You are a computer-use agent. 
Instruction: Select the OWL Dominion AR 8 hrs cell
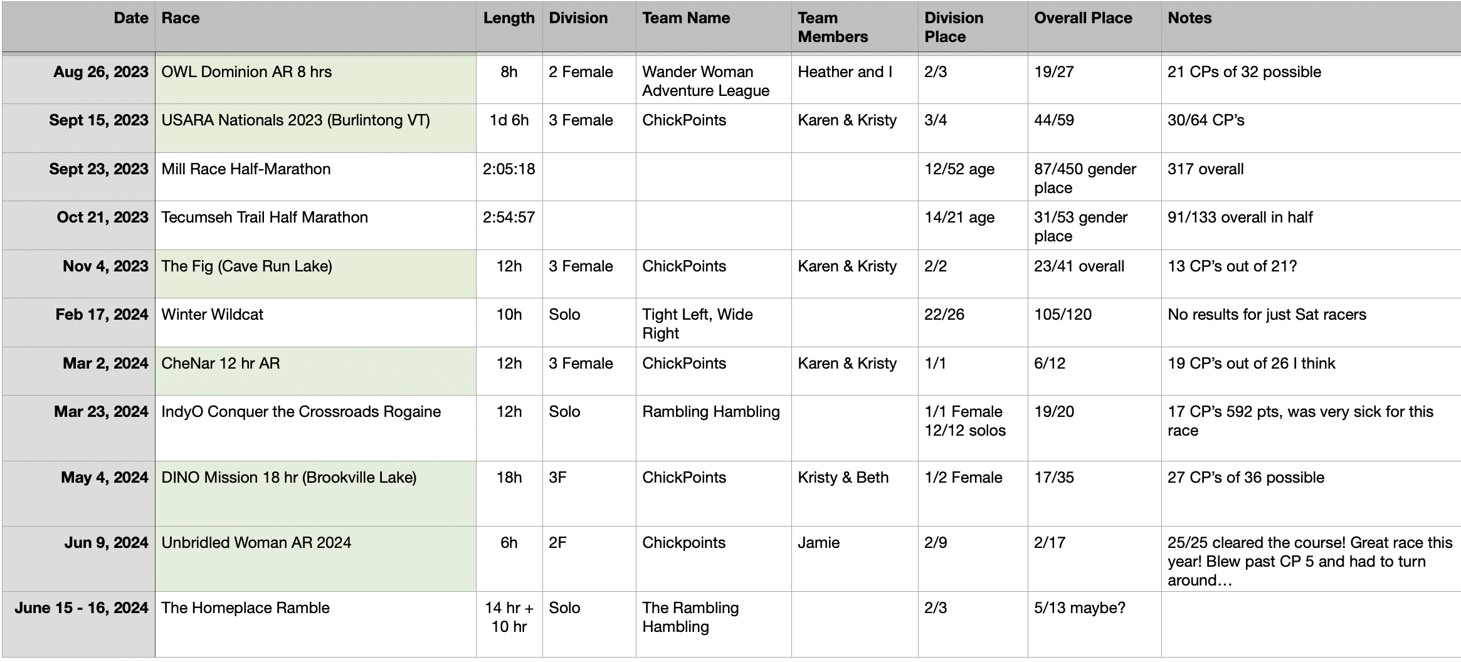(x=246, y=72)
